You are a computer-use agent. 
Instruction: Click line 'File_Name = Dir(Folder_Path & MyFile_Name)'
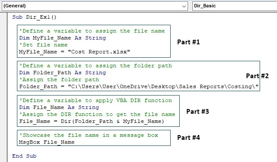tap(92, 121)
